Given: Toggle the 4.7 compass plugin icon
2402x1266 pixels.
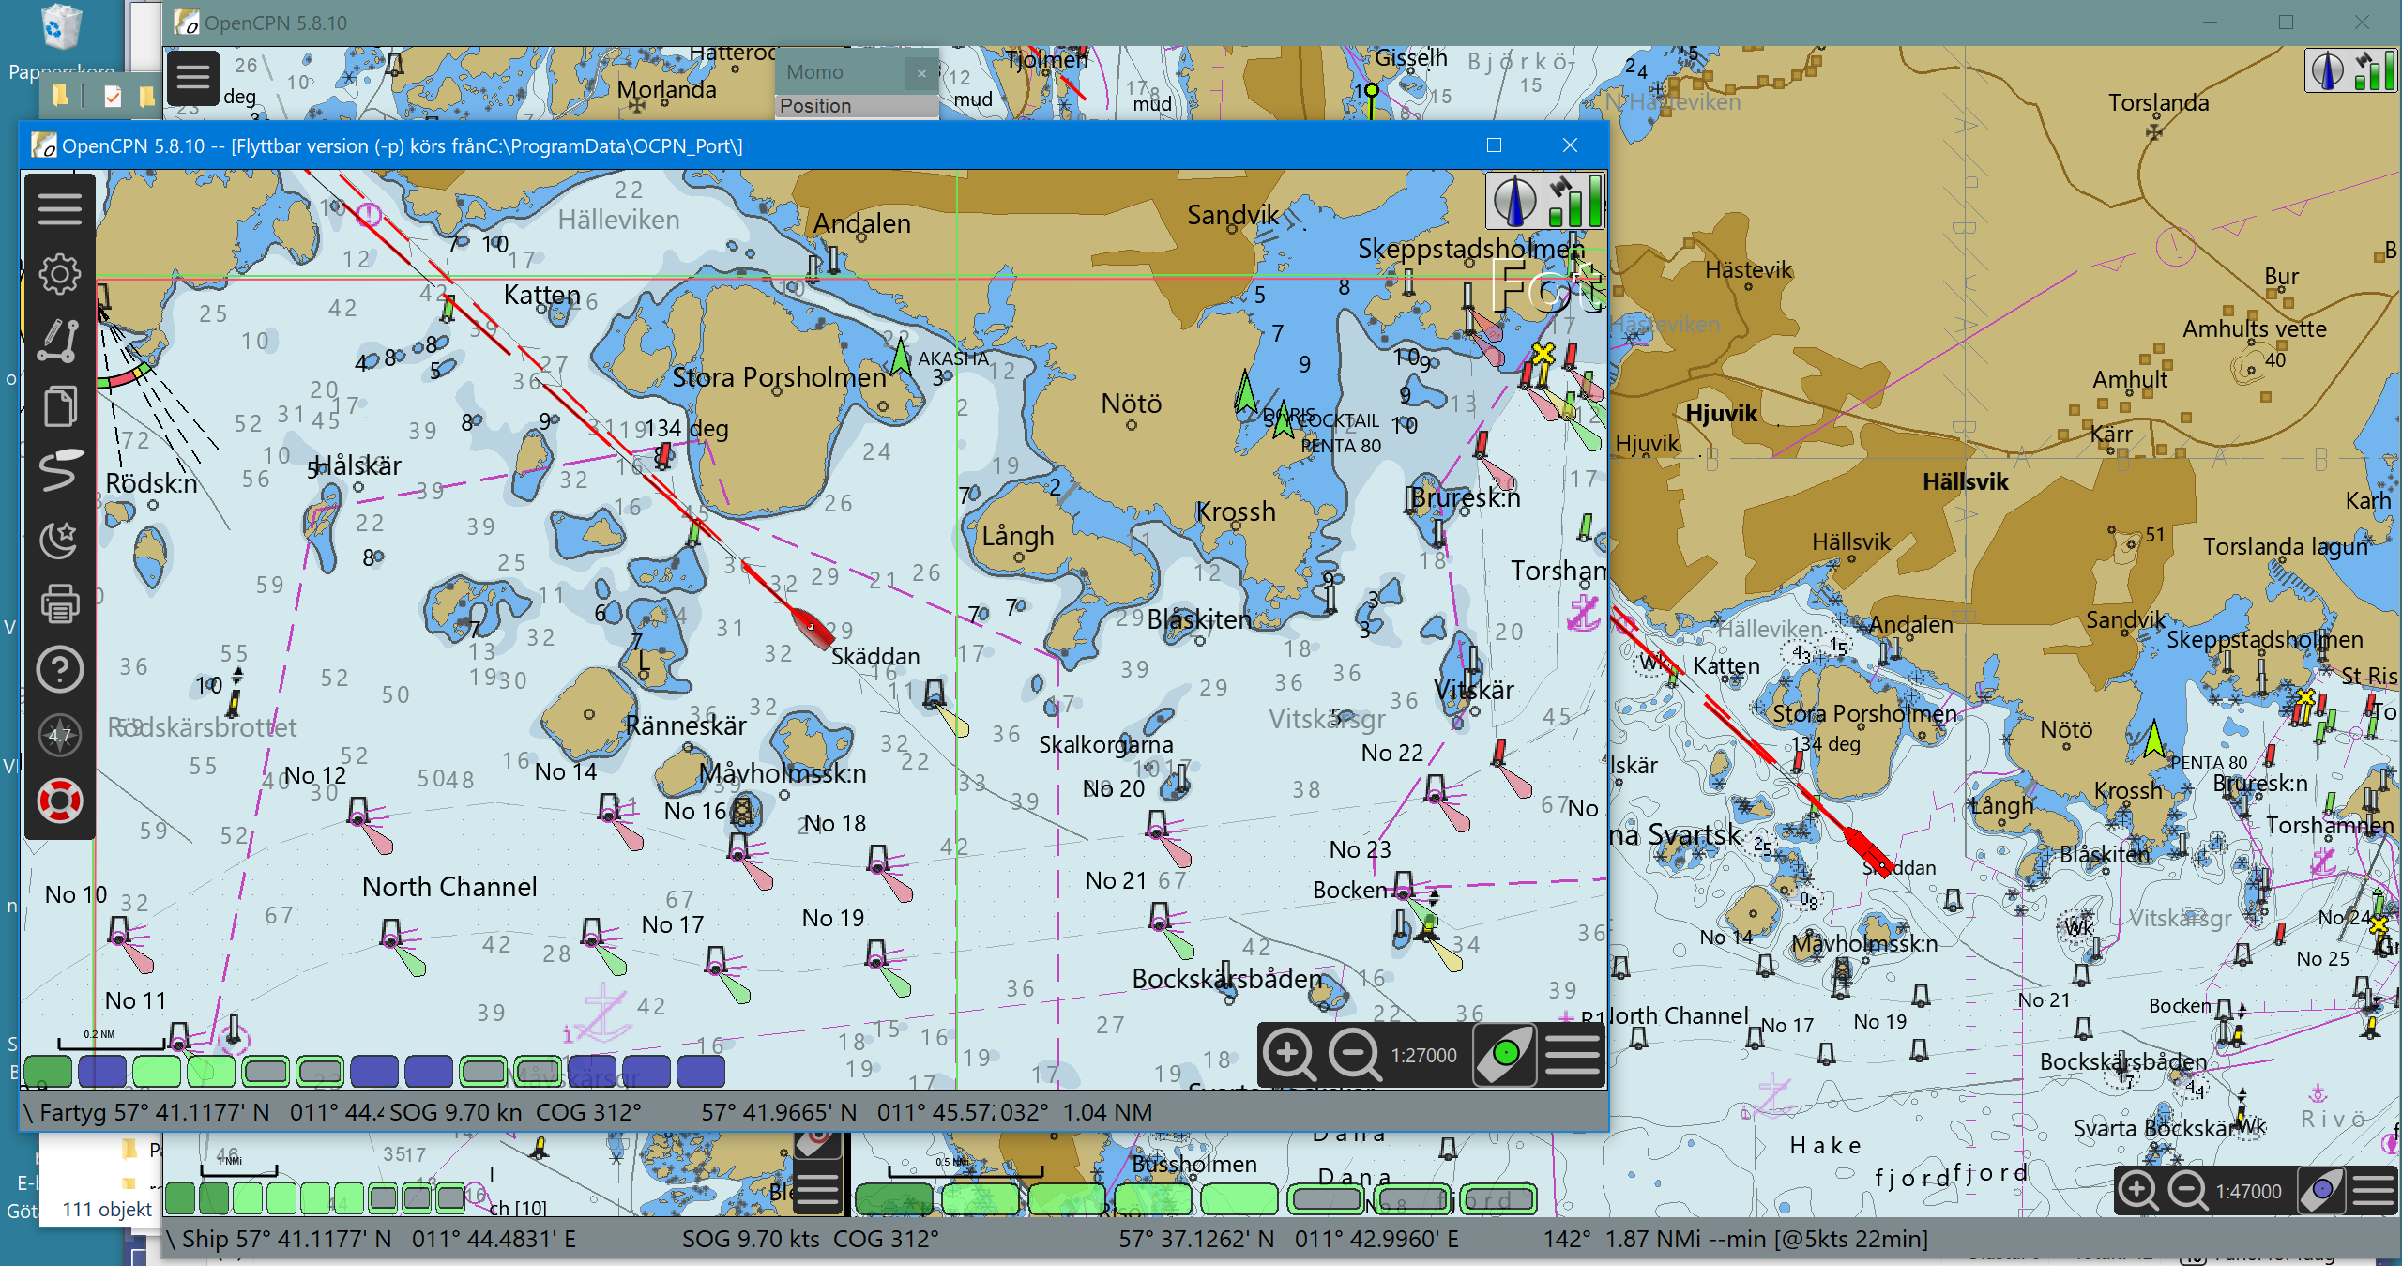Looking at the screenshot, I should [59, 736].
